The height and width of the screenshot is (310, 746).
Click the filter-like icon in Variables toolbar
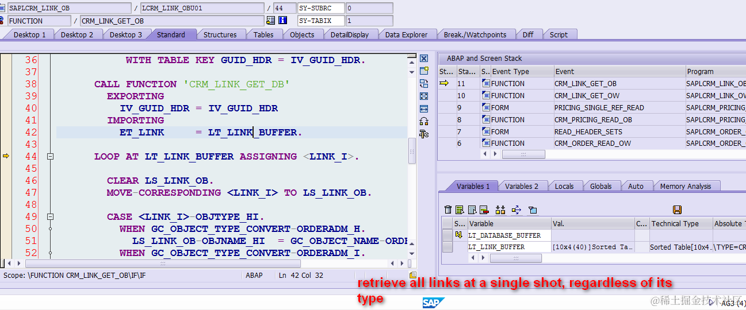click(533, 210)
